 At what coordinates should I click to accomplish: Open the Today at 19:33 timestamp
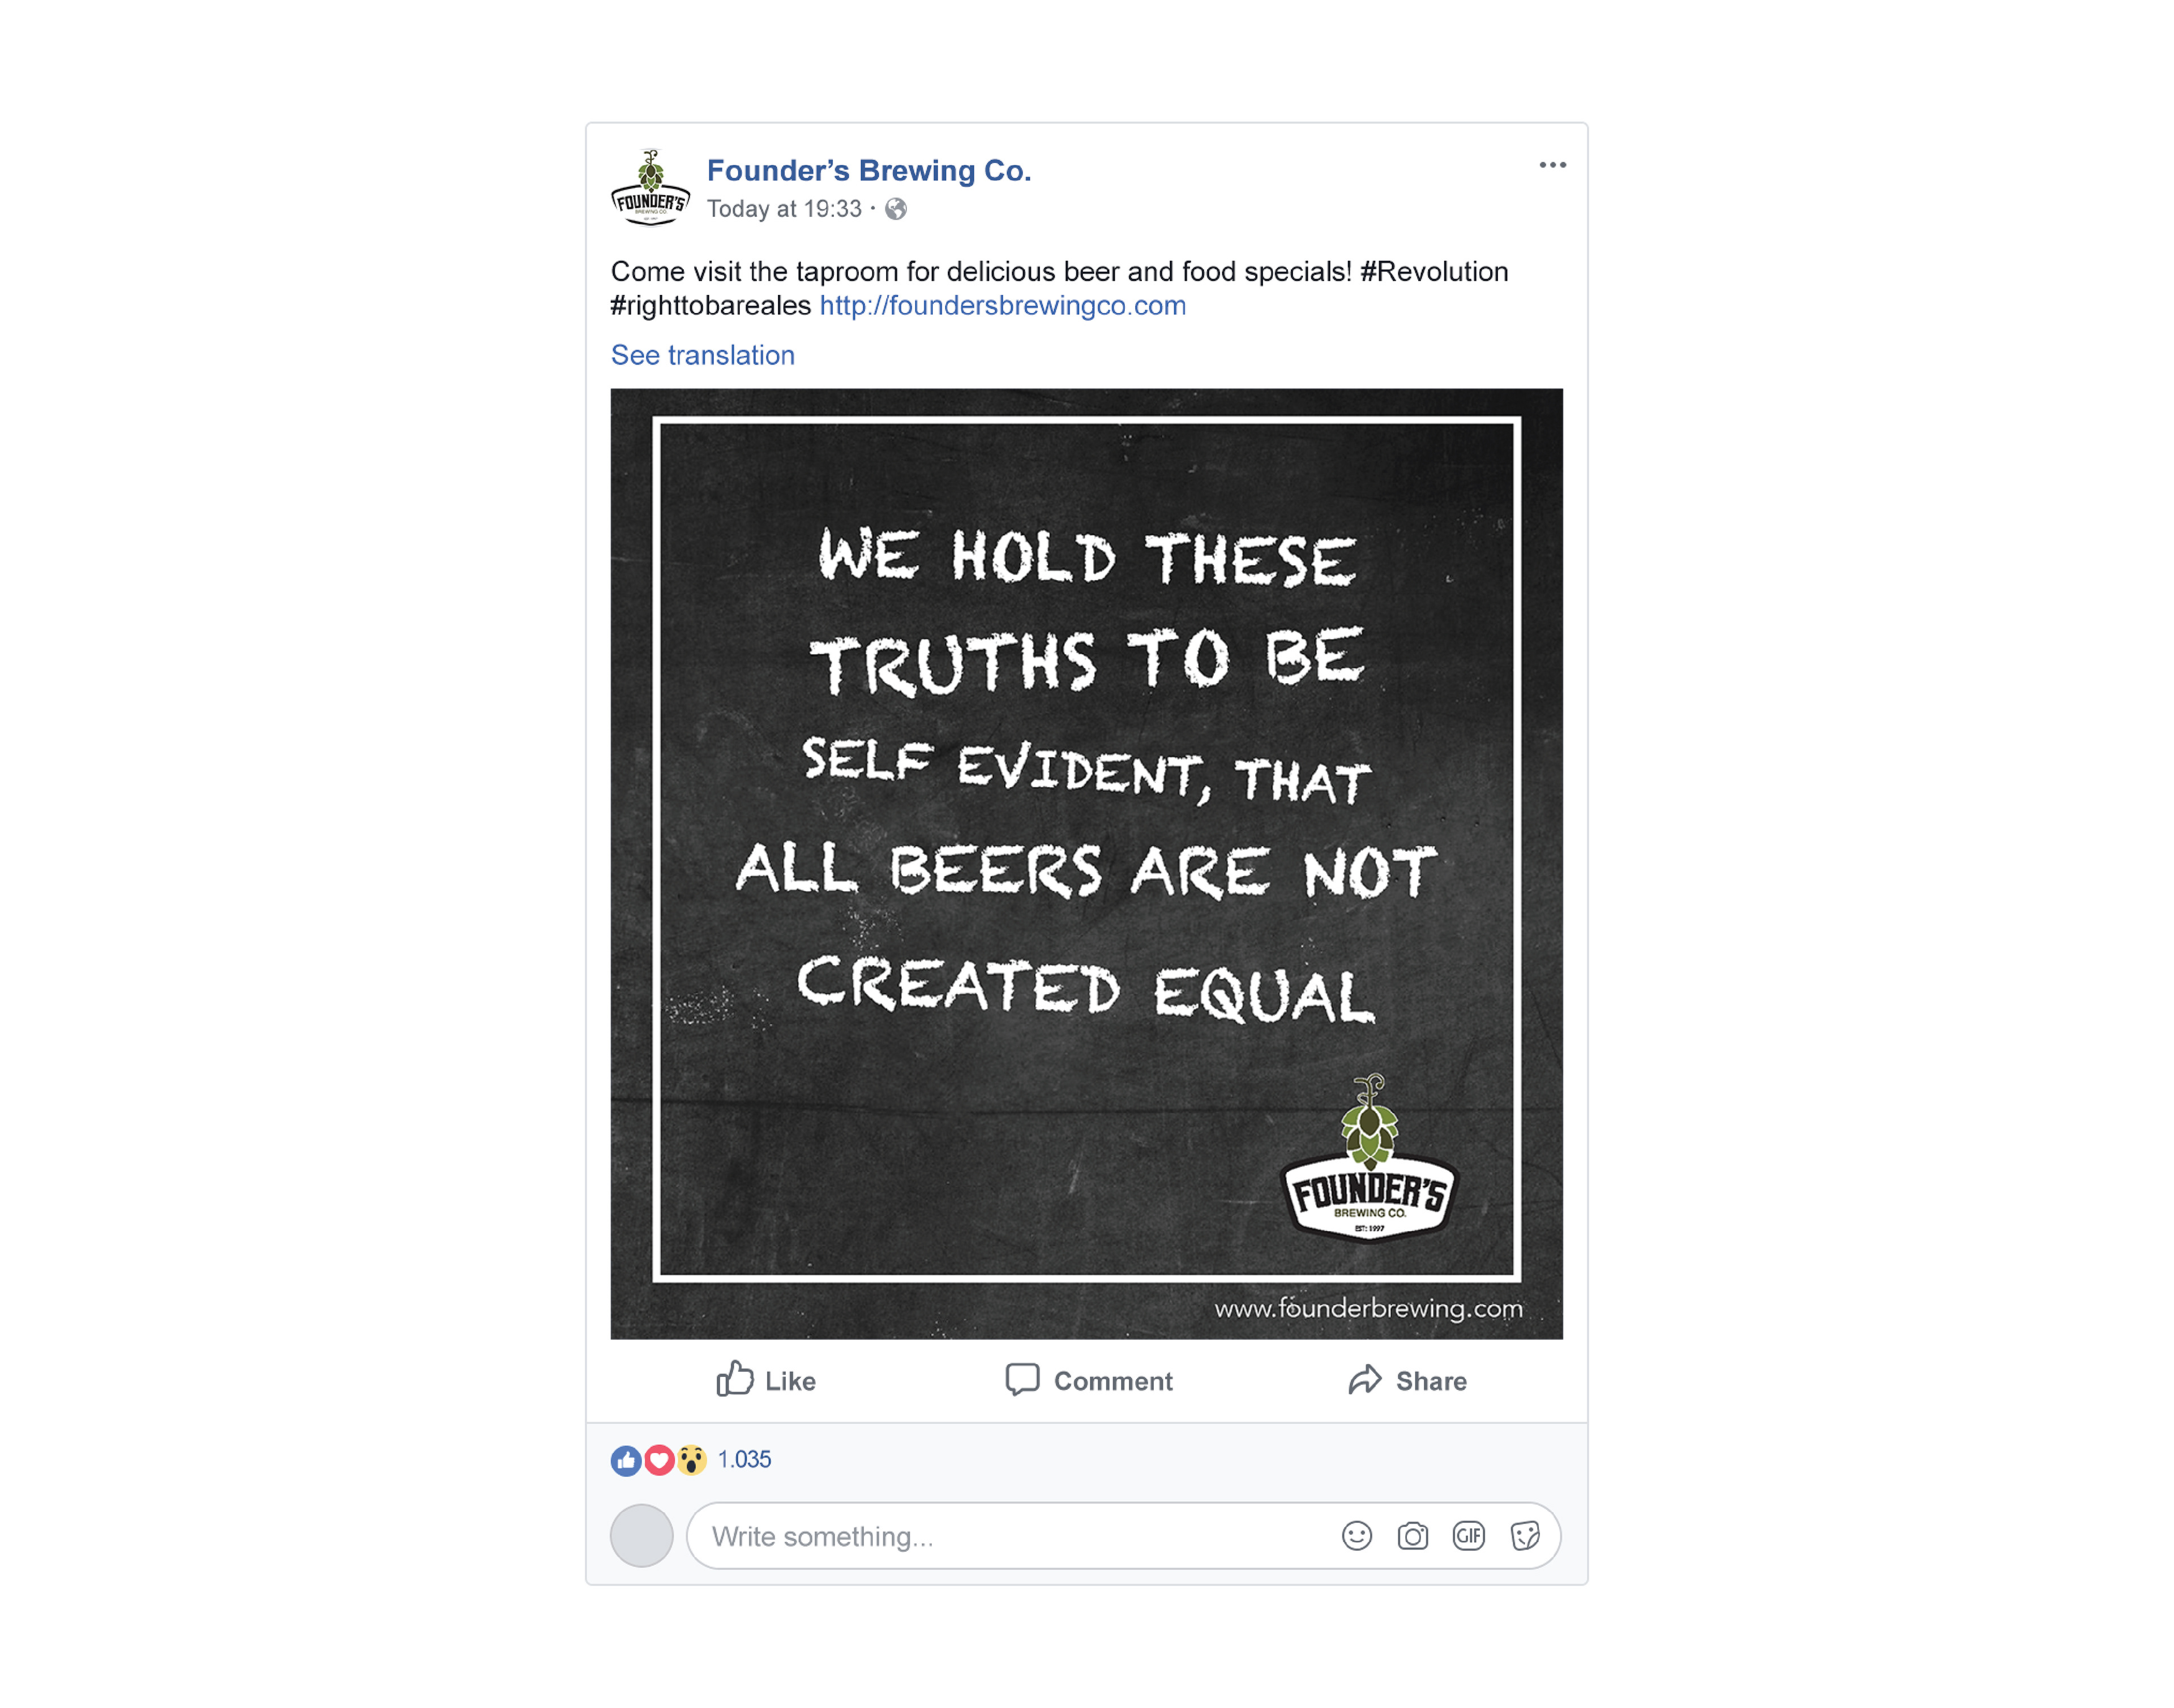click(x=784, y=209)
